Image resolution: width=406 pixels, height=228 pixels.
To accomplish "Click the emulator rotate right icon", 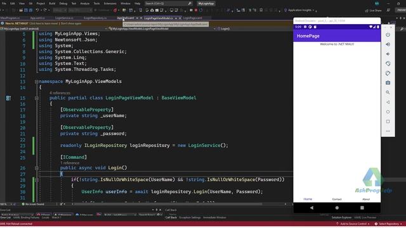I will point(388,73).
